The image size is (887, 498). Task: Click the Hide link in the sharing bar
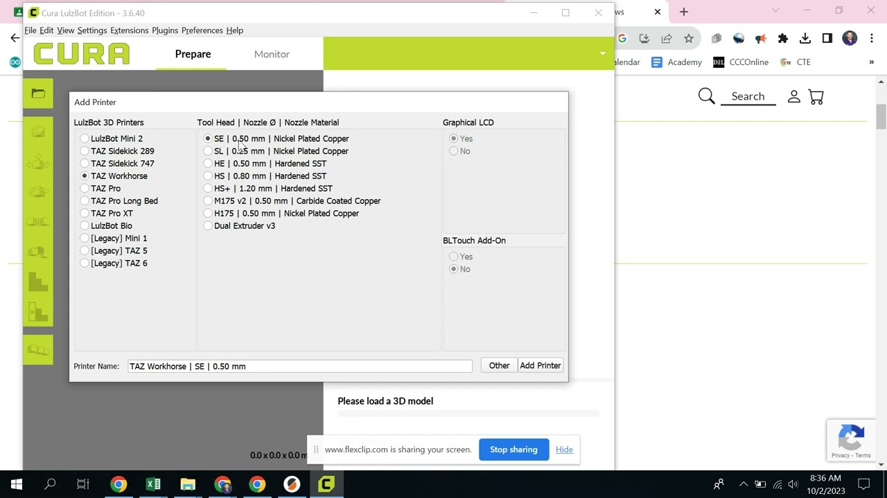pos(564,450)
